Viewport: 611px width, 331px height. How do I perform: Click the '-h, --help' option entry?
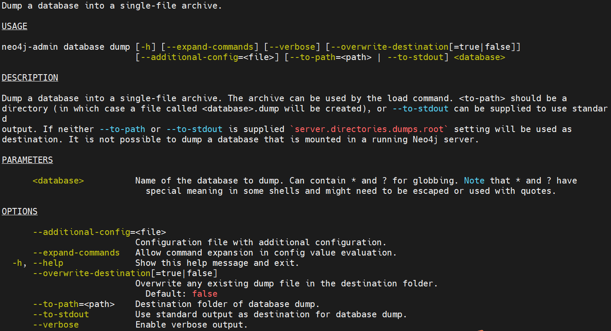(38, 263)
